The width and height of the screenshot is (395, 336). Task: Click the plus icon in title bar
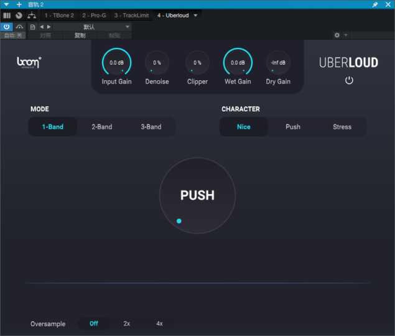[x=19, y=4]
